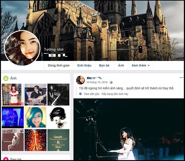Open the guitar player photo thumbnail
The width and height of the screenshot is (185, 161).
[35, 95]
